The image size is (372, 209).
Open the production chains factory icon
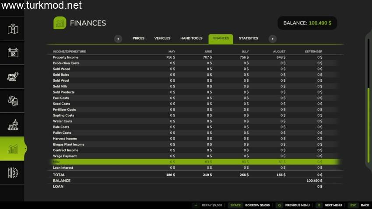click(x=13, y=125)
